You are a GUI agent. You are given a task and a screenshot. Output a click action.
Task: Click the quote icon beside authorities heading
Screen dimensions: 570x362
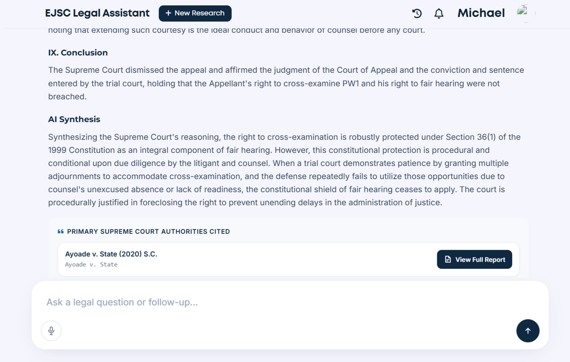[61, 231]
